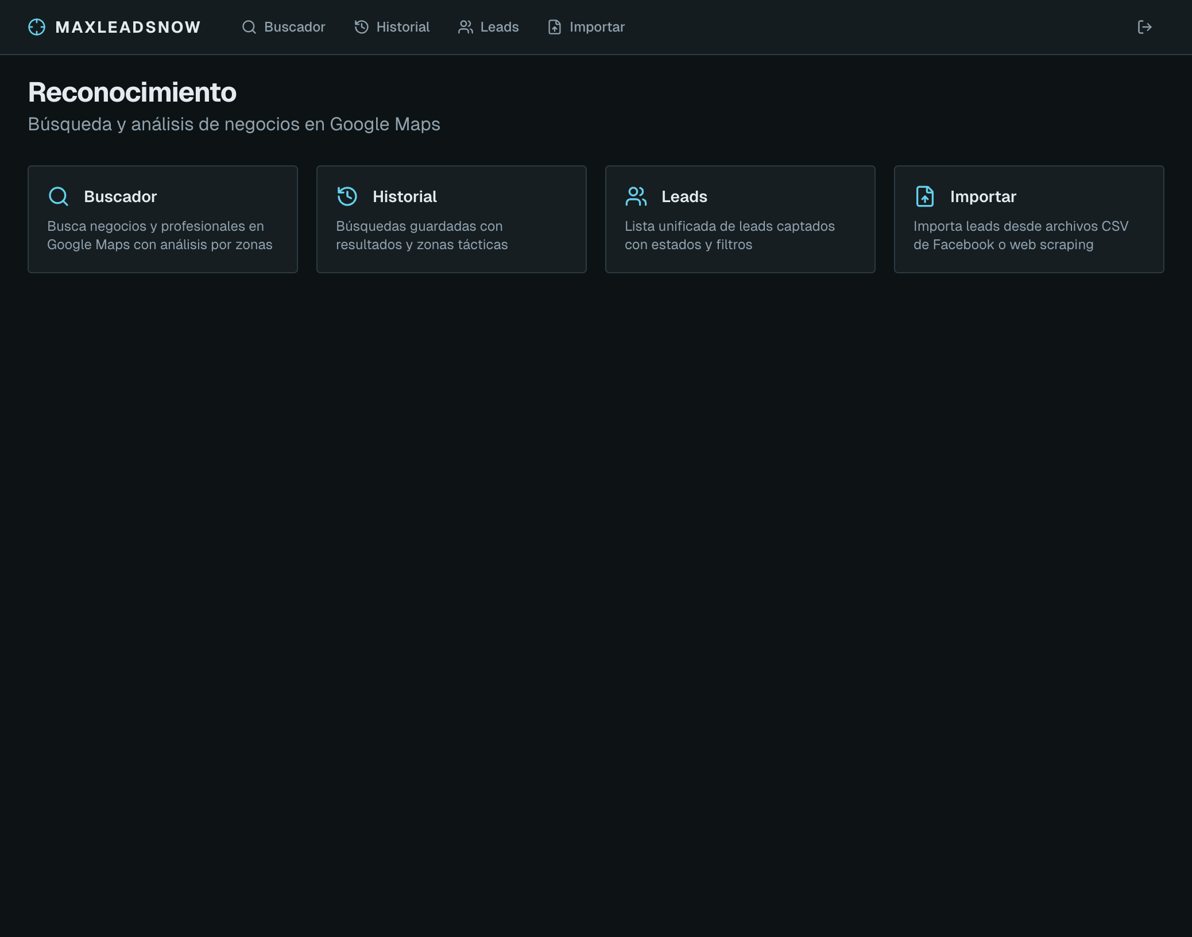Click the MAXLEADSNOW brand name text
1192x937 pixels.
pos(128,27)
